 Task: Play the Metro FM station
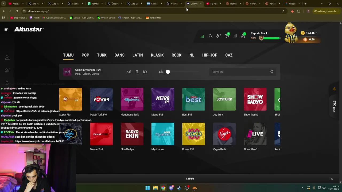[x=163, y=99]
